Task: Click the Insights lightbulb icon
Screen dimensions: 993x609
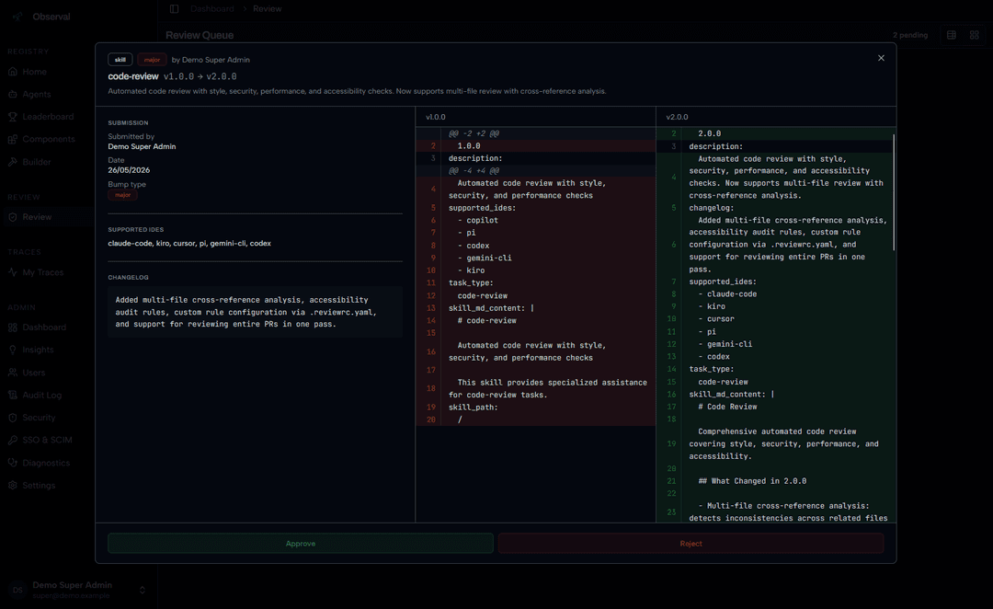Action: 13,350
